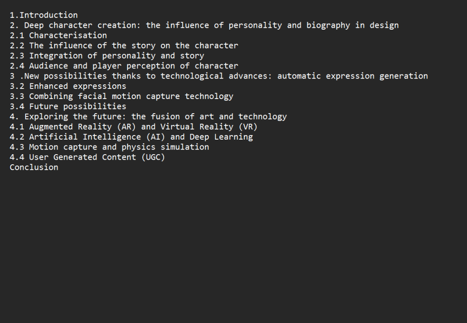Click the words 'automatic expression generation'

coord(353,76)
